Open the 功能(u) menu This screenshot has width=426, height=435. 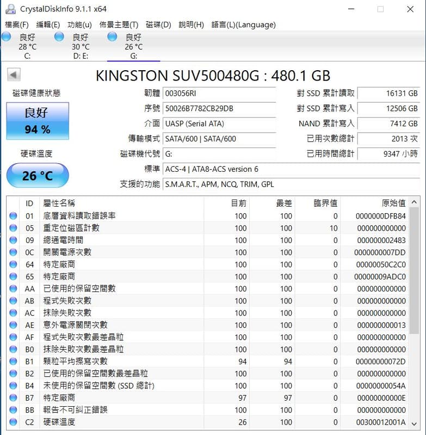click(x=79, y=24)
